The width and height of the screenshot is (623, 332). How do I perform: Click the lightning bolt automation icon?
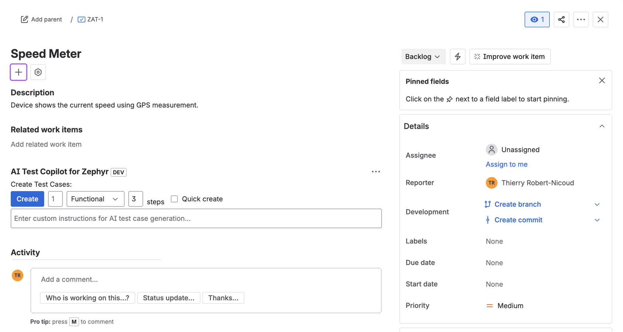coord(458,56)
